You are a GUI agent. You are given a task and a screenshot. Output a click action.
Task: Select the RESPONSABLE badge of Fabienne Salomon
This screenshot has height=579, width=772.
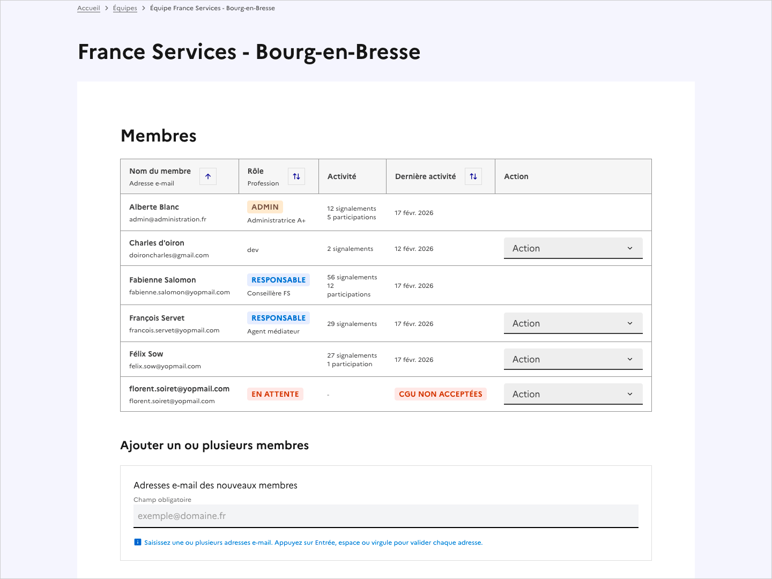click(x=278, y=279)
